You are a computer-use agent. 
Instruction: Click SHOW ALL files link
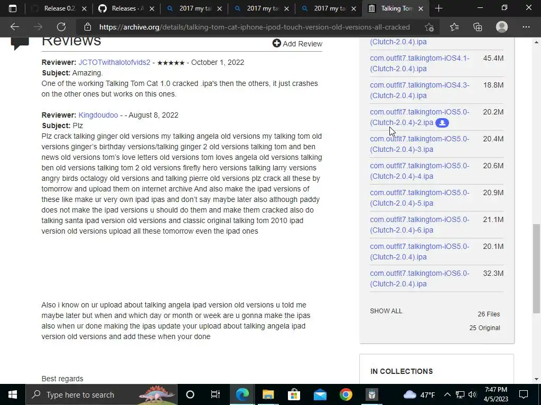coord(386,311)
